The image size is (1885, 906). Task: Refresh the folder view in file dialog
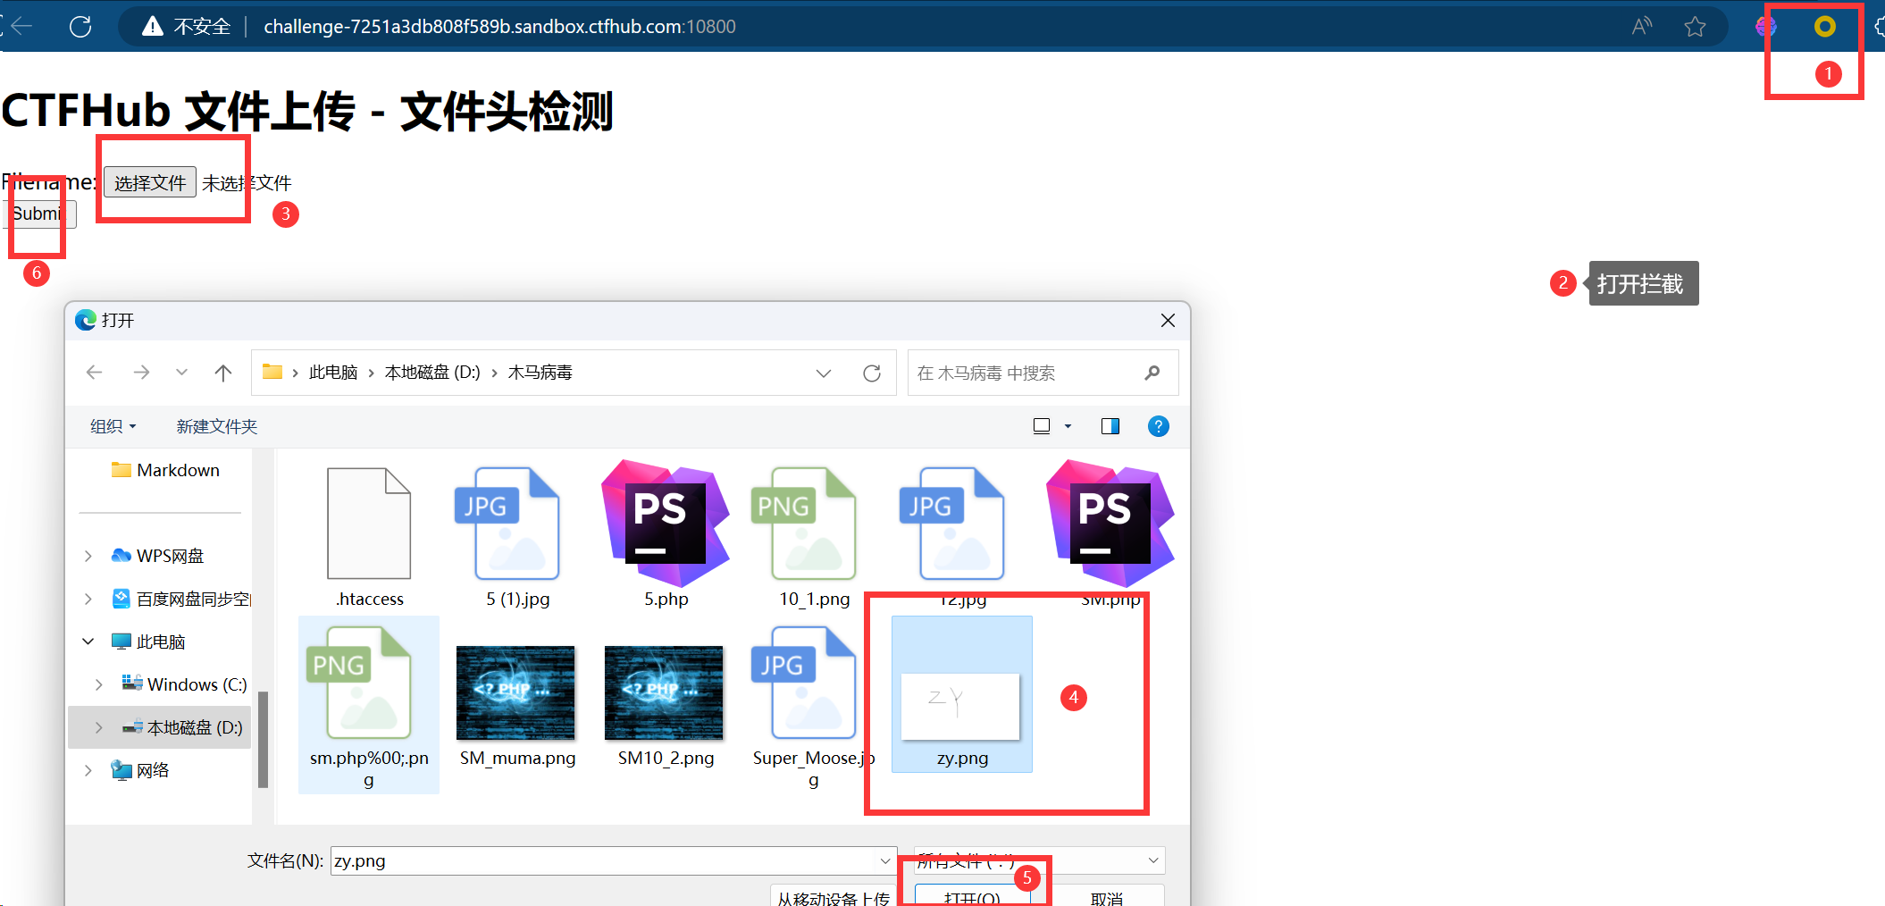click(872, 373)
